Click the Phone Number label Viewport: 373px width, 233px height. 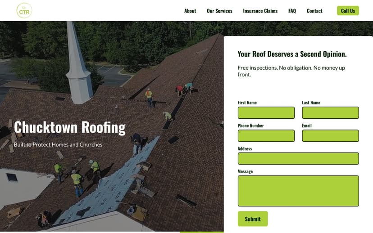251,125
